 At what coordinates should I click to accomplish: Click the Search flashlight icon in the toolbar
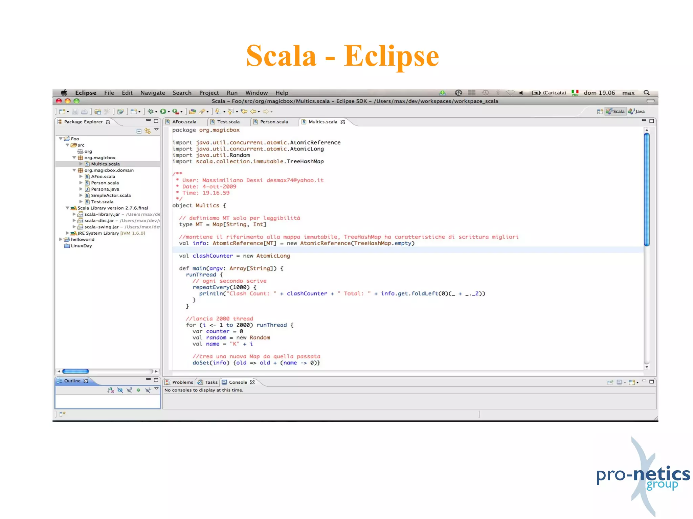pyautogui.click(x=202, y=112)
